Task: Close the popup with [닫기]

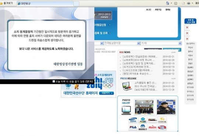Action: pyautogui.click(x=89, y=82)
